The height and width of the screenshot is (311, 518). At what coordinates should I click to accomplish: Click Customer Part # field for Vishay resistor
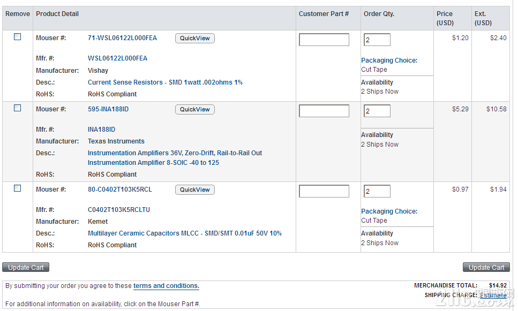[x=324, y=40]
